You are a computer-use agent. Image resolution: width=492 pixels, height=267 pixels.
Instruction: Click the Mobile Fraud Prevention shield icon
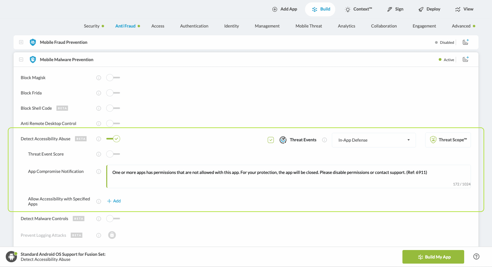[33, 42]
